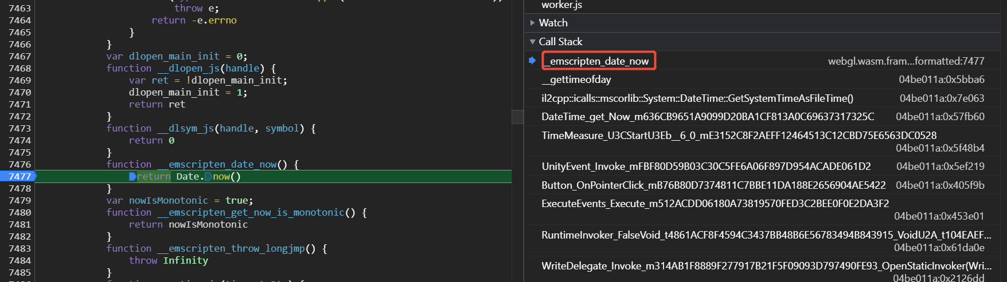Select the GetSystemTimeAsFileTime stack frame
The width and height of the screenshot is (1007, 282).
(x=697, y=98)
